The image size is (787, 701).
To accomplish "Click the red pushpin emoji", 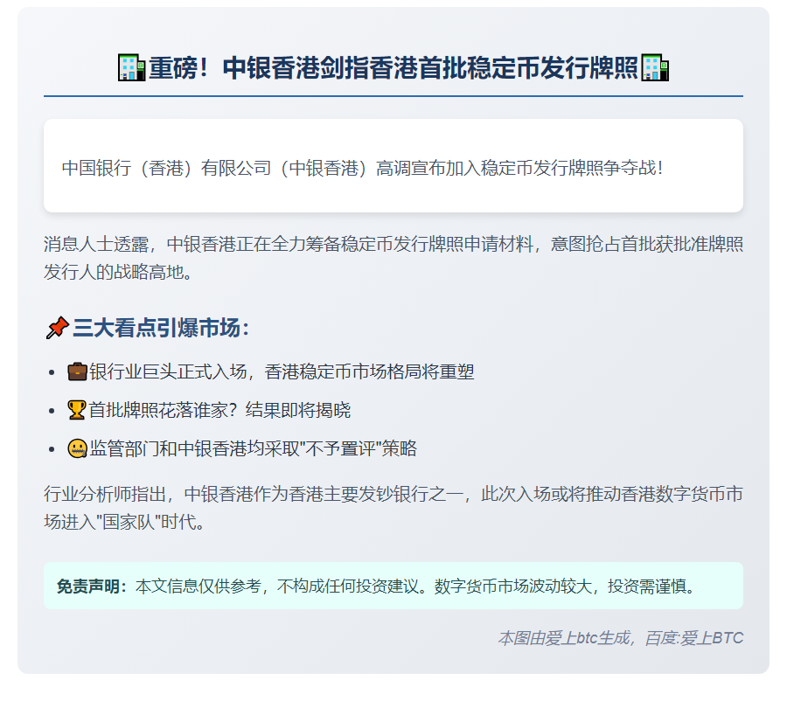I will pos(57,328).
